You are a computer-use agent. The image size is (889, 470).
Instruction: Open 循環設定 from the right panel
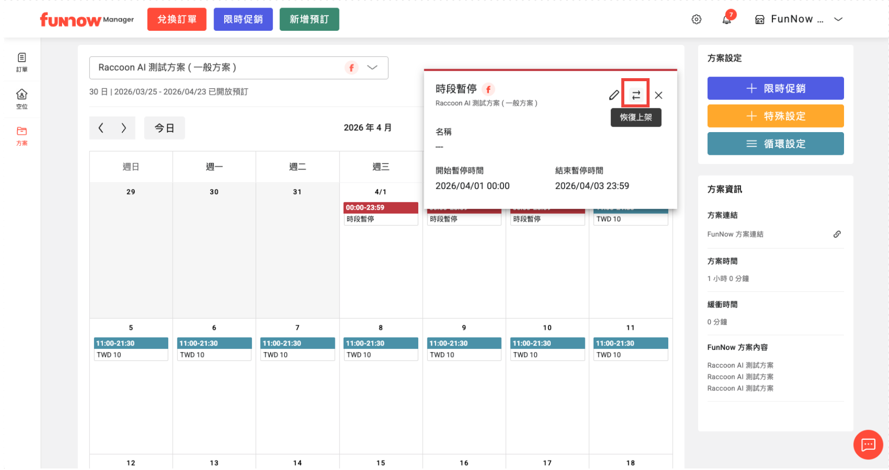pos(775,144)
